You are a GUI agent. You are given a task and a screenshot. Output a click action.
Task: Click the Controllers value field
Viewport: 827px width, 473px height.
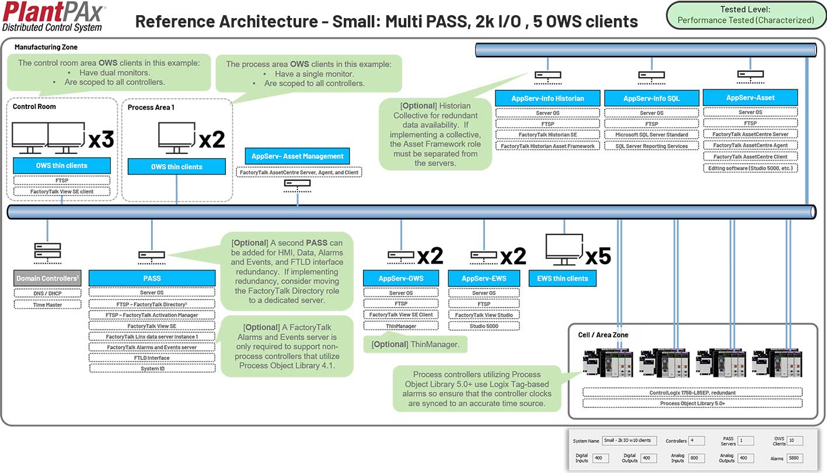coord(696,441)
